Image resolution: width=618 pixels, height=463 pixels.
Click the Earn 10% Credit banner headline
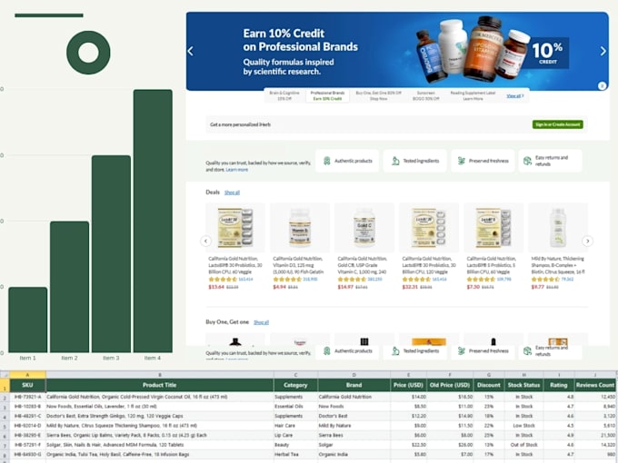(x=300, y=40)
